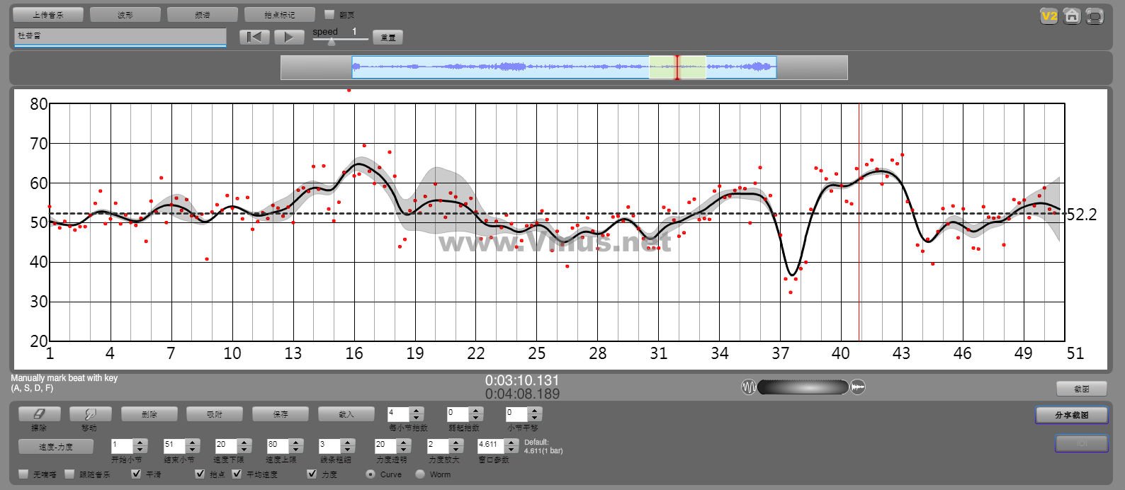Click the large waveform icon right of the gradient bar
The height and width of the screenshot is (490, 1125).
pos(858,387)
